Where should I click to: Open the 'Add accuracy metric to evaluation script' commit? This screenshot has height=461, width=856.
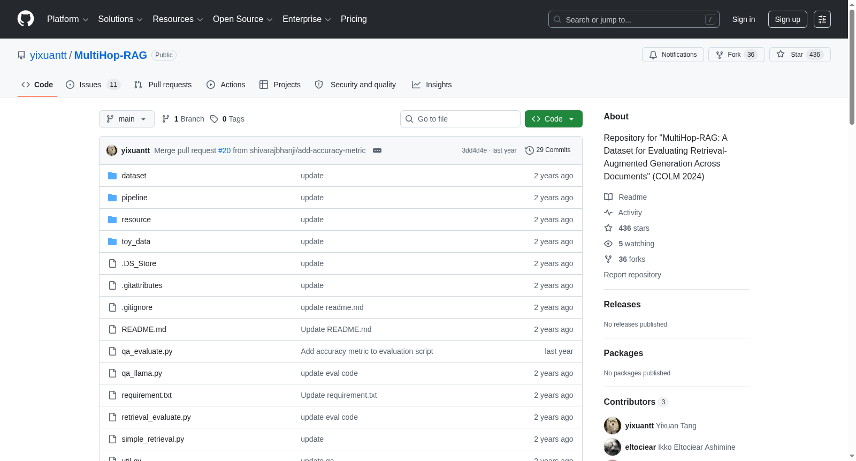(367, 351)
